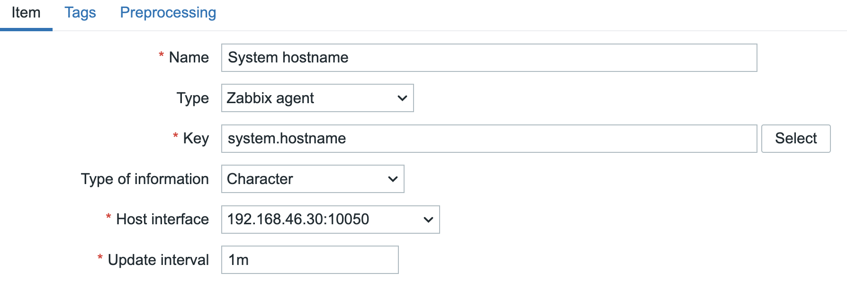Select the text System hostname in Name

coord(288,57)
